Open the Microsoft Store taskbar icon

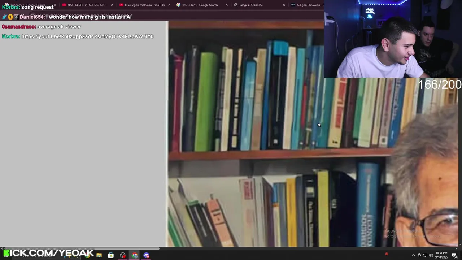coord(111,255)
